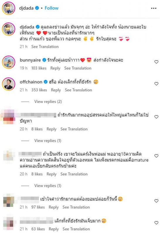Image resolution: width=160 pixels, height=235 pixels.
Task: See Translation of djdada's caption
Action: (45, 47)
